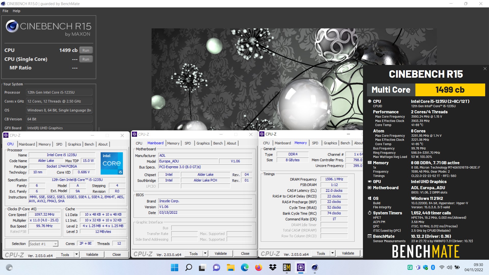Image resolution: width=489 pixels, height=275 pixels.
Task: Open taskbar Search magnifier
Action: tap(188, 267)
